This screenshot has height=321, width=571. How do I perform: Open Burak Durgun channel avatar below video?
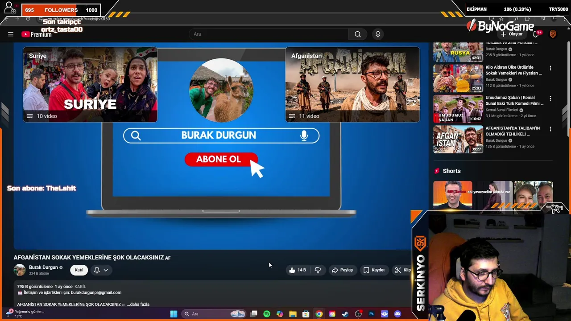pos(20,270)
